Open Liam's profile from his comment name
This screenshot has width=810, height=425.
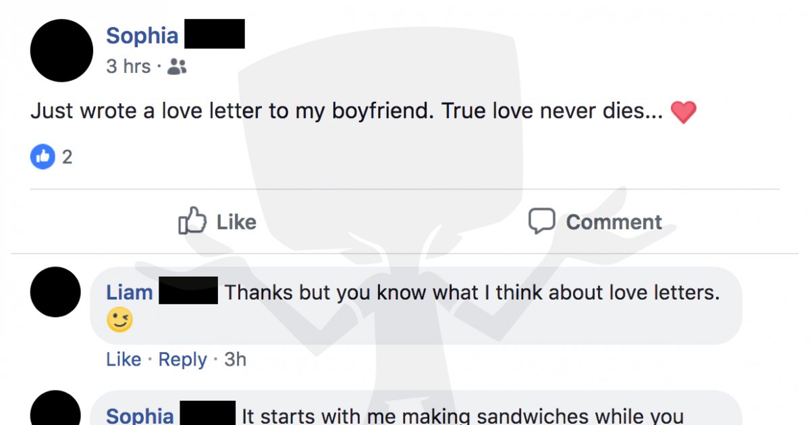pyautogui.click(x=129, y=291)
